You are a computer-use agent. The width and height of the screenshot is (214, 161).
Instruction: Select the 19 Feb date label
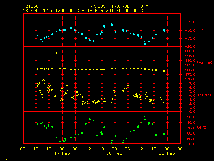pos(167,153)
